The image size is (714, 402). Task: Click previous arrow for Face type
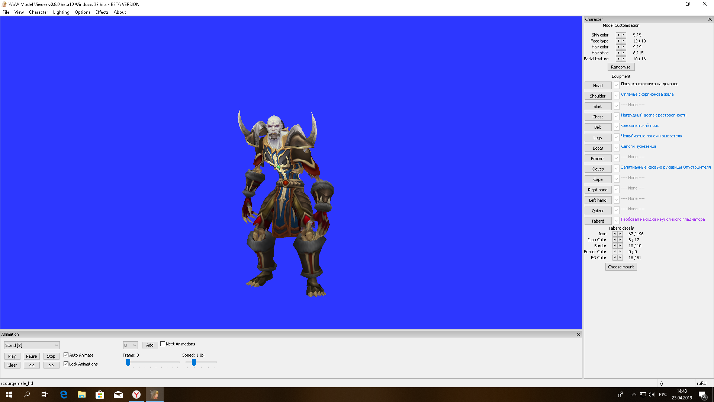pyautogui.click(x=618, y=41)
